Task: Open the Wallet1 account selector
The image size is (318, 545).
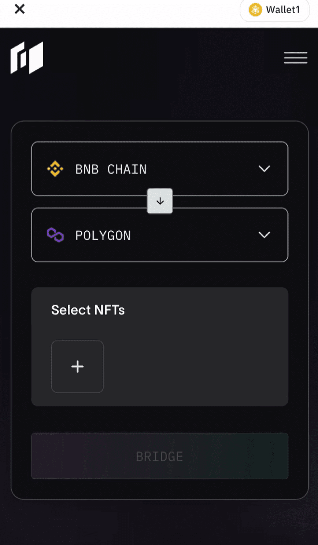Action: pyautogui.click(x=274, y=10)
